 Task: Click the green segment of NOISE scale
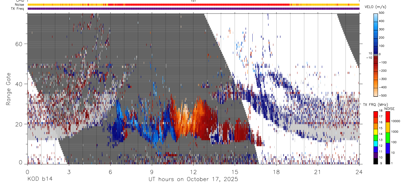388,138
